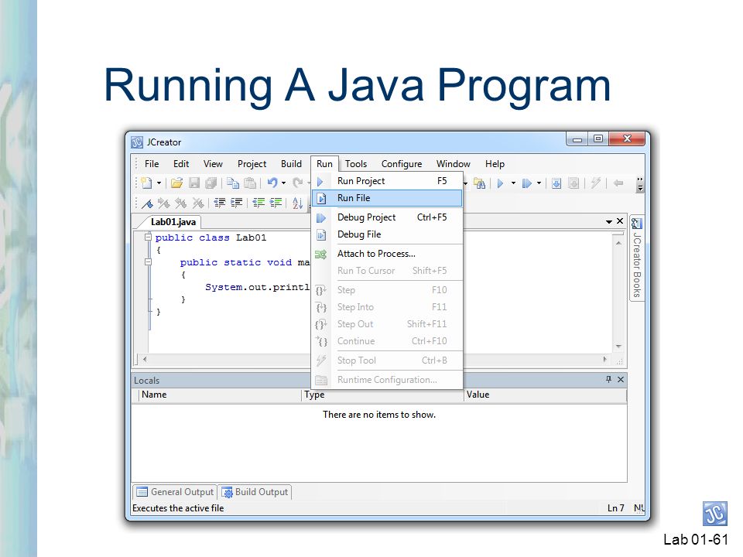
Task: Click the lightning Stop Tool toolbar icon
Action: click(x=596, y=183)
